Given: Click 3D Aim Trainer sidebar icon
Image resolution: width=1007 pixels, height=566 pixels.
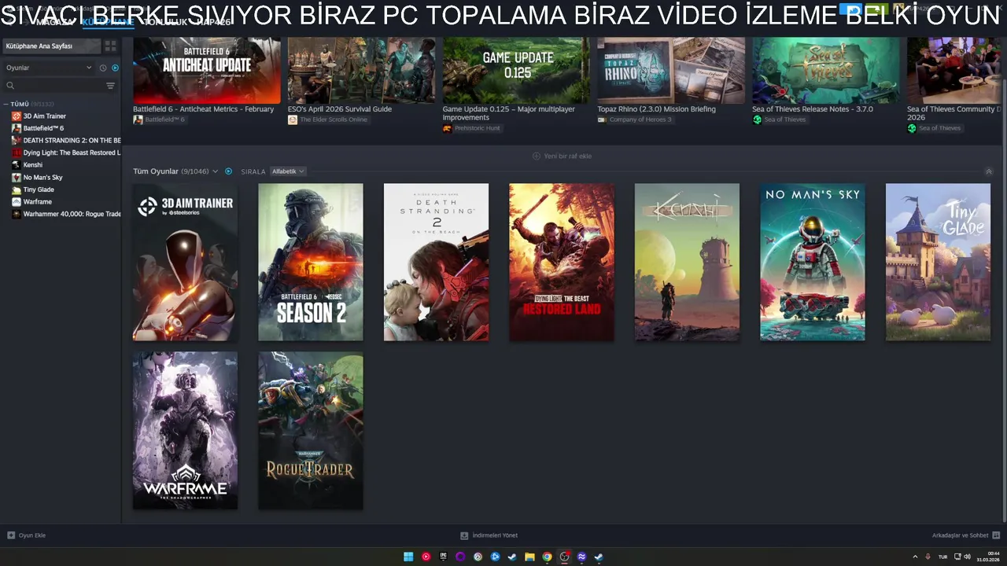Looking at the screenshot, I should tap(16, 116).
